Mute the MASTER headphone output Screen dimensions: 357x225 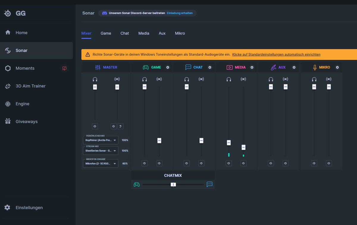pyautogui.click(x=95, y=126)
